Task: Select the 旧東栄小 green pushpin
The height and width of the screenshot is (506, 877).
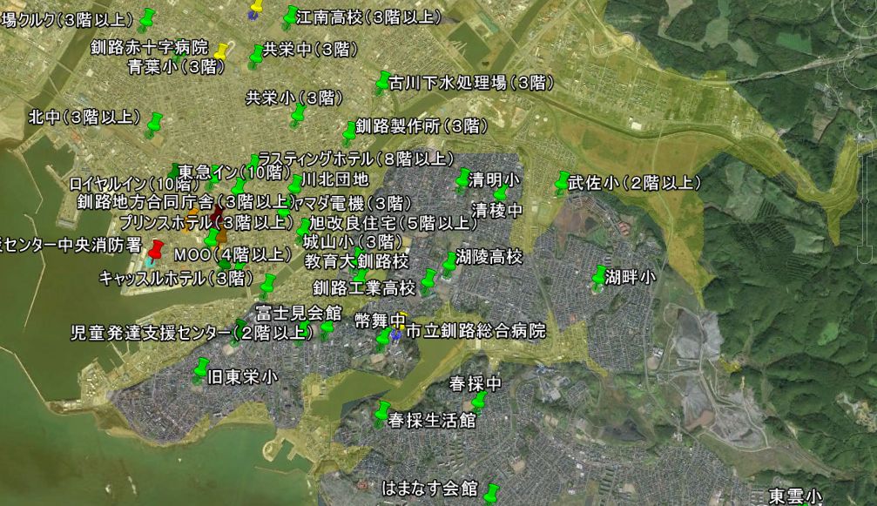Action: pyautogui.click(x=202, y=368)
